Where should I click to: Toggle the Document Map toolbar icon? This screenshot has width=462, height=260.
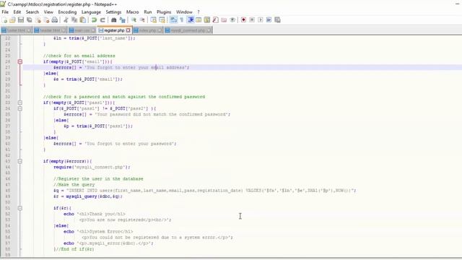207,20
